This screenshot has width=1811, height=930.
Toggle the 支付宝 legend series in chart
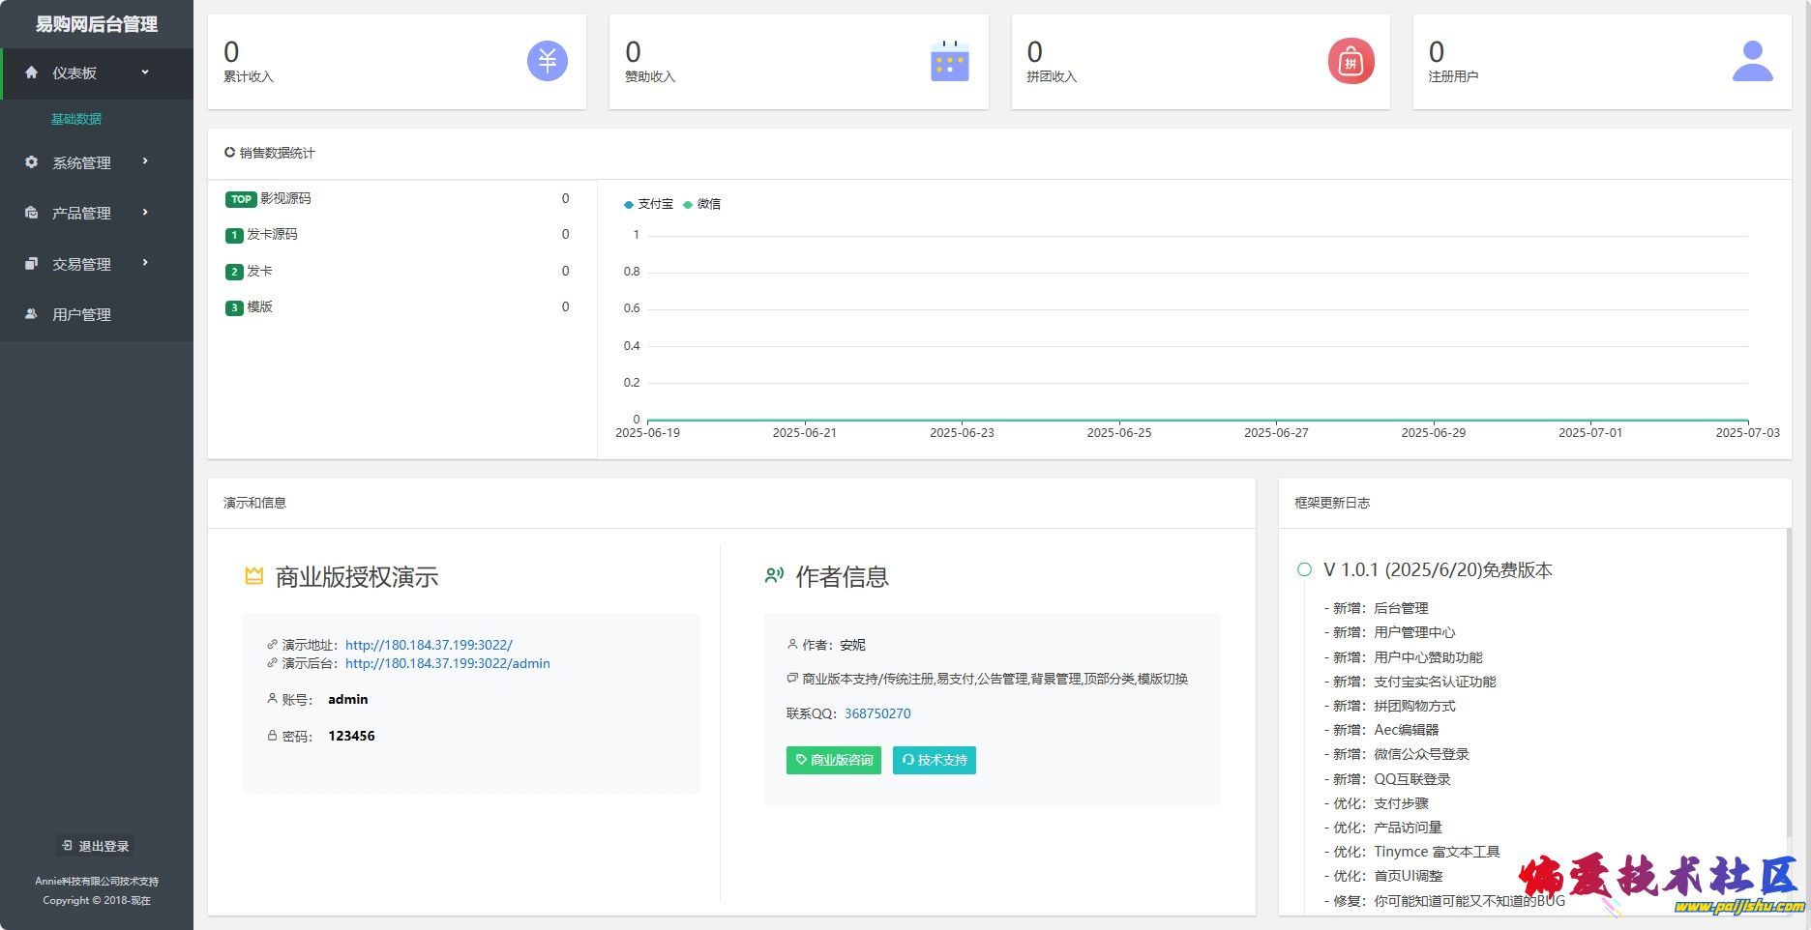(x=648, y=204)
